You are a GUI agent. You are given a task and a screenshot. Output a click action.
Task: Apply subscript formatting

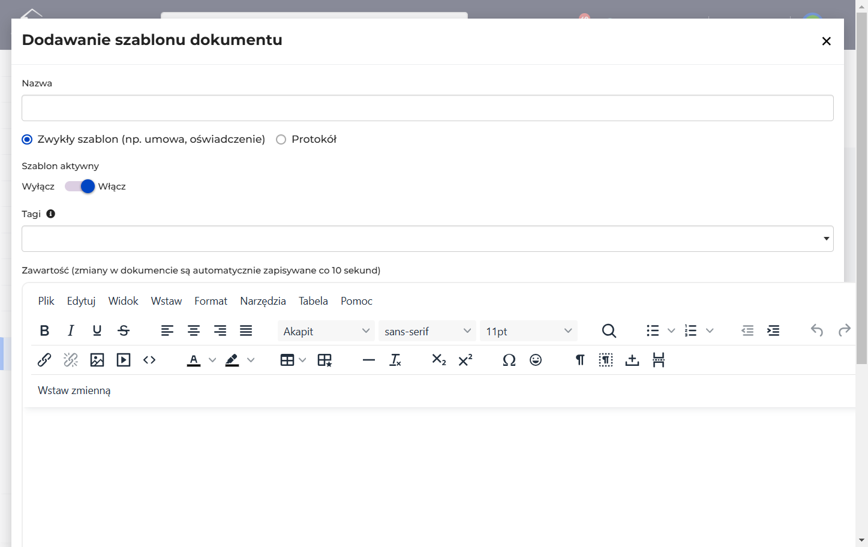pos(439,360)
